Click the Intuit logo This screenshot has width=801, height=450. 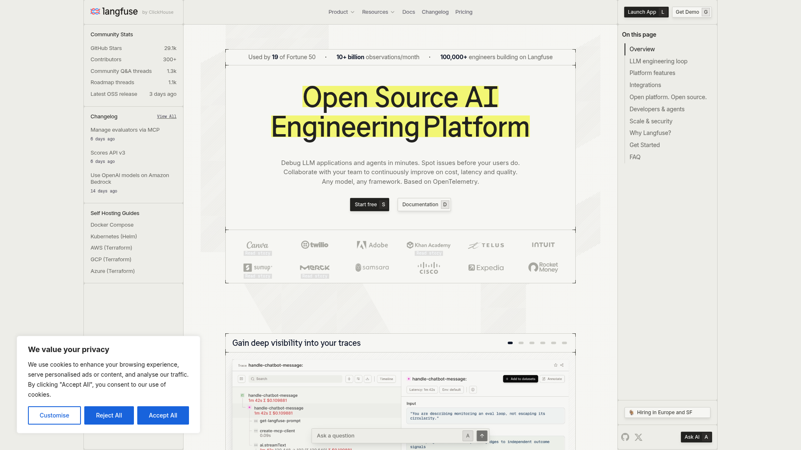tap(543, 245)
